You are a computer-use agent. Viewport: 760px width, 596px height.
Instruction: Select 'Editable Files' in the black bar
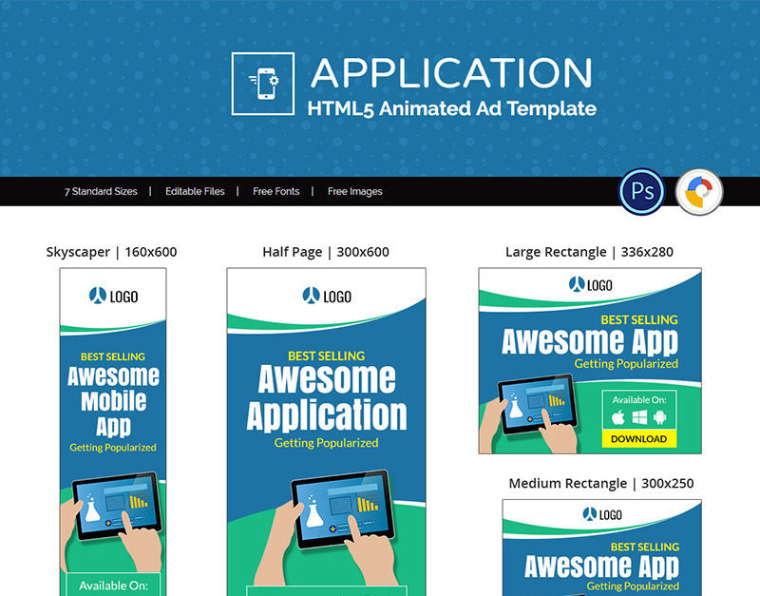195,191
